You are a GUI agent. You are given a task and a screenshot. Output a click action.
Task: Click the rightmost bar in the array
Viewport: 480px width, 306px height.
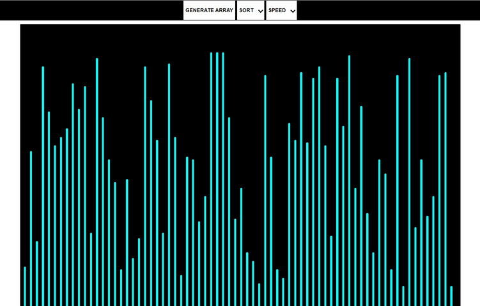pos(451,296)
